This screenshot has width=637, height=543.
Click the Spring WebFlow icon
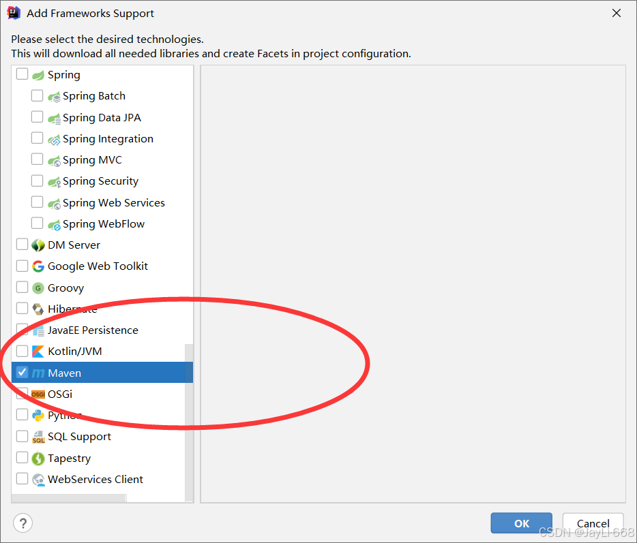coord(54,224)
